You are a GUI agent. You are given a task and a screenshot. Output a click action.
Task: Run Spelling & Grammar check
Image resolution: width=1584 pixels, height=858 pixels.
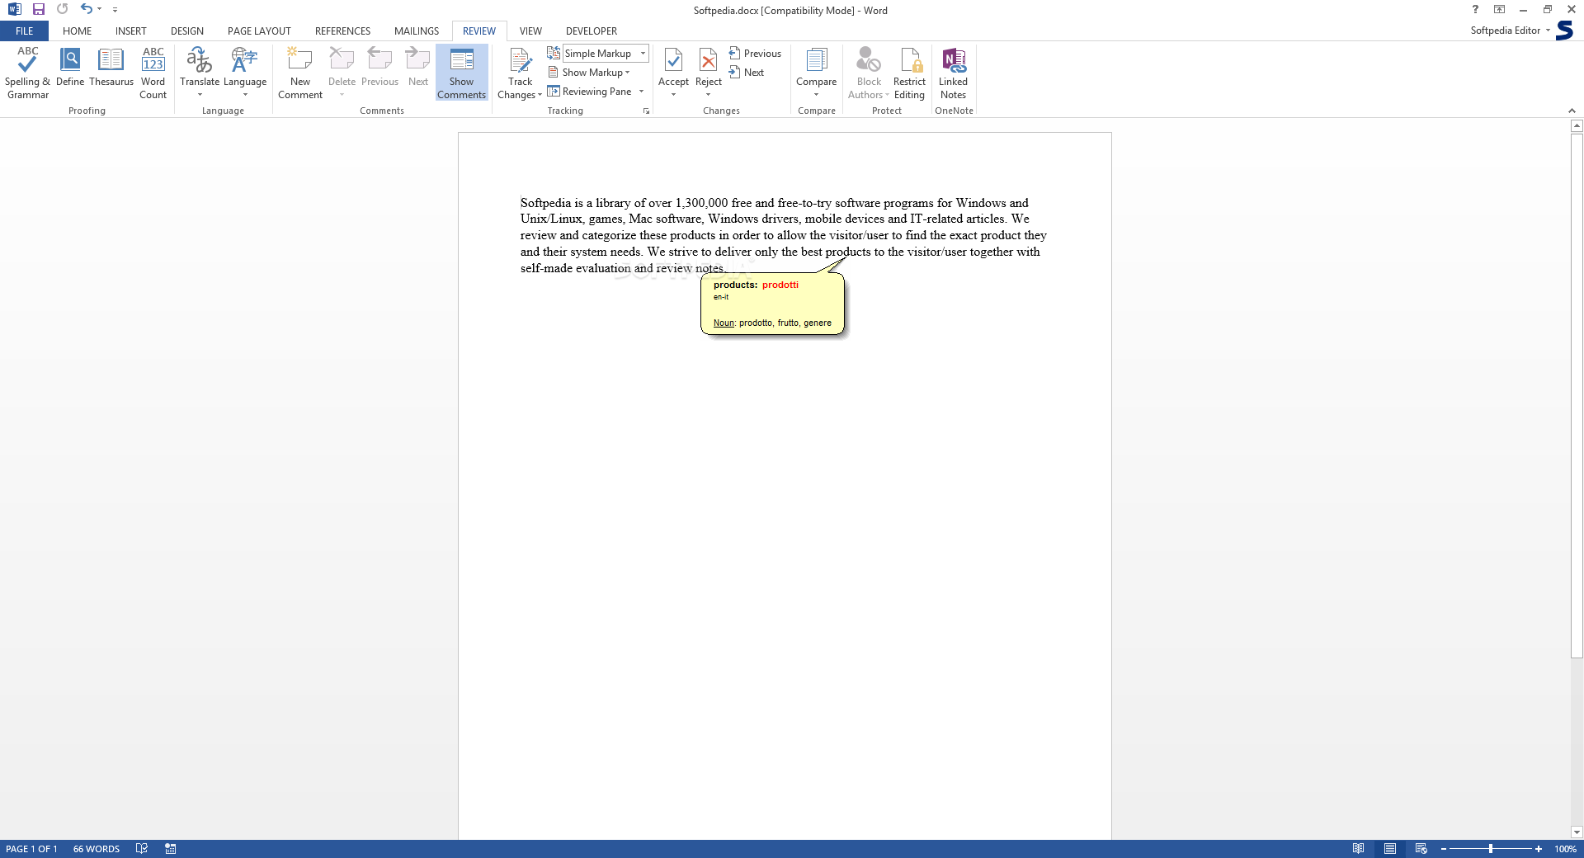[x=27, y=73]
